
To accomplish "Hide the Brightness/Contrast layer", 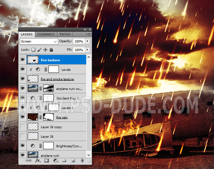I will (22, 146).
